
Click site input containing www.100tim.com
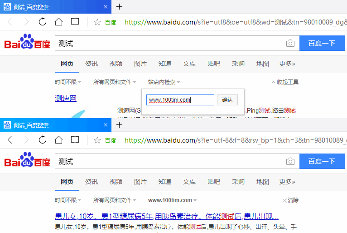(180, 100)
